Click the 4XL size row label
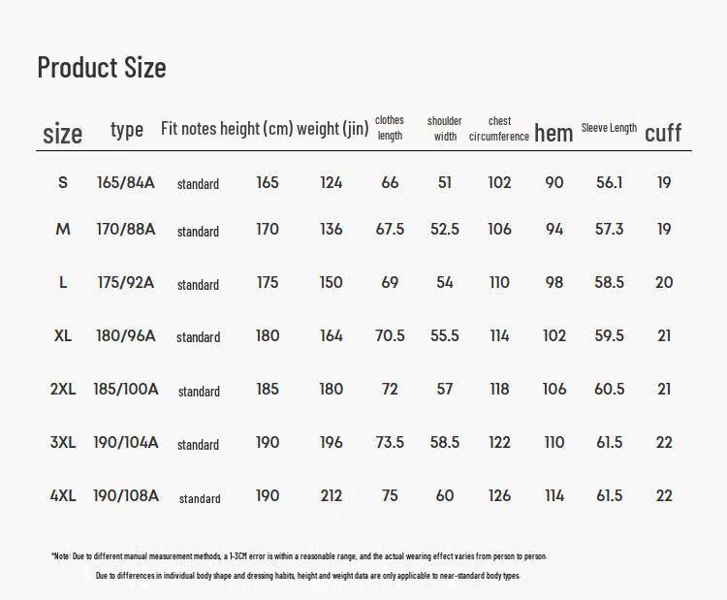The width and height of the screenshot is (727, 600). click(x=63, y=495)
